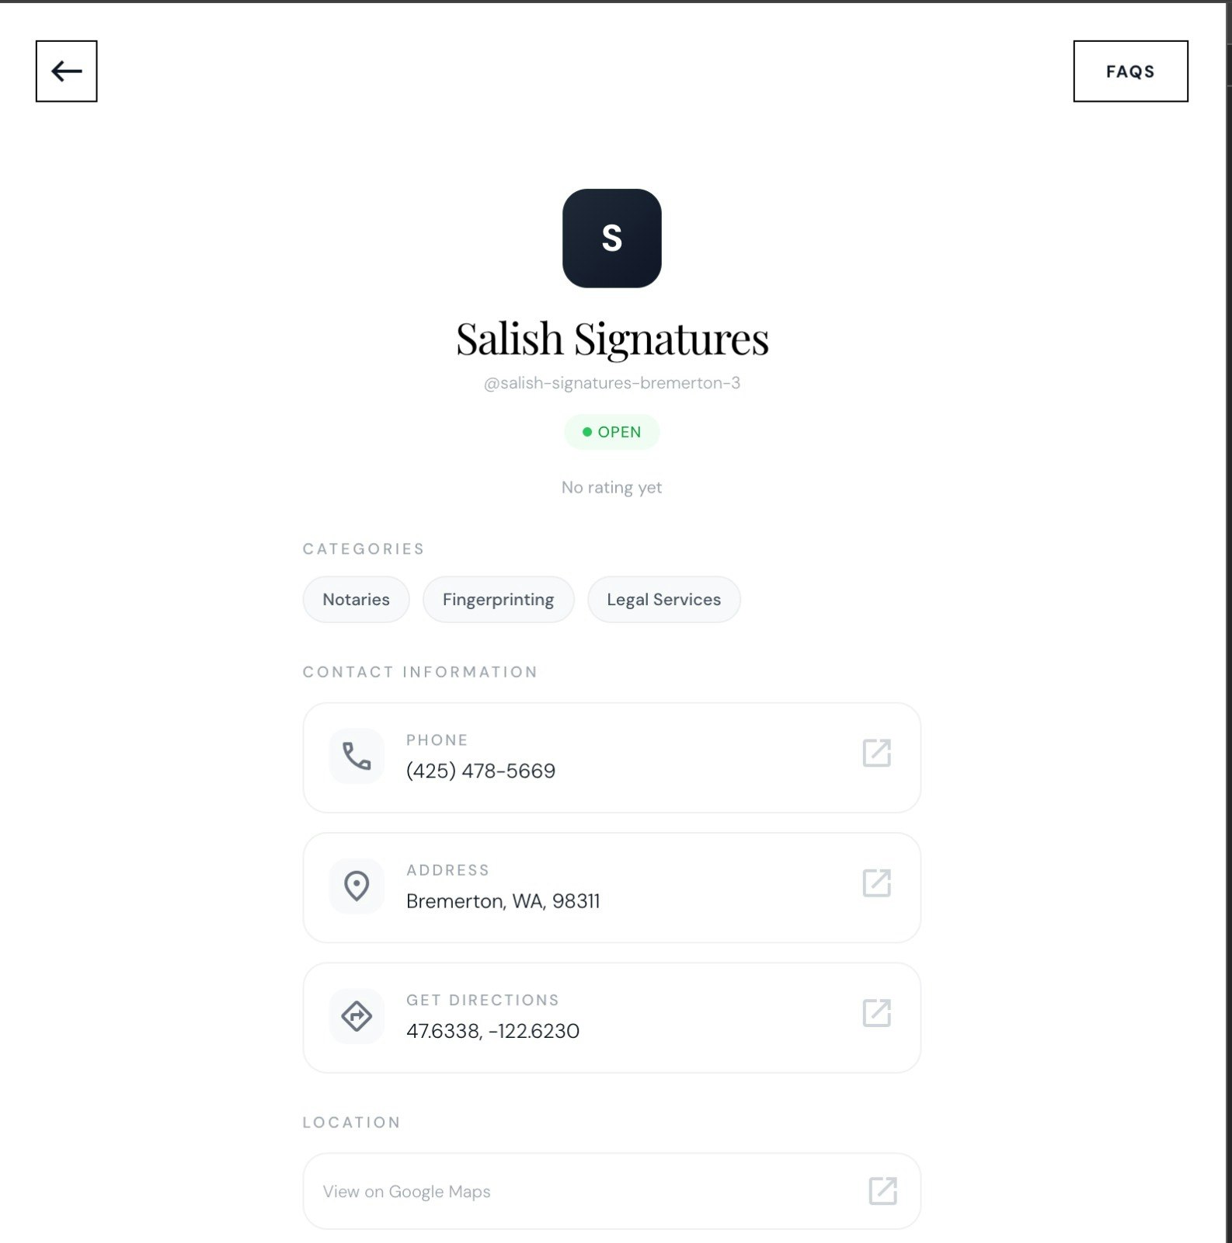
Task: Click the @salish-signatures-bremerton-3 handle
Action: coord(612,383)
